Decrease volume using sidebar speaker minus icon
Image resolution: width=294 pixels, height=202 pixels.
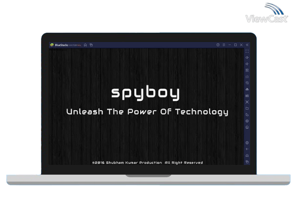(247, 64)
